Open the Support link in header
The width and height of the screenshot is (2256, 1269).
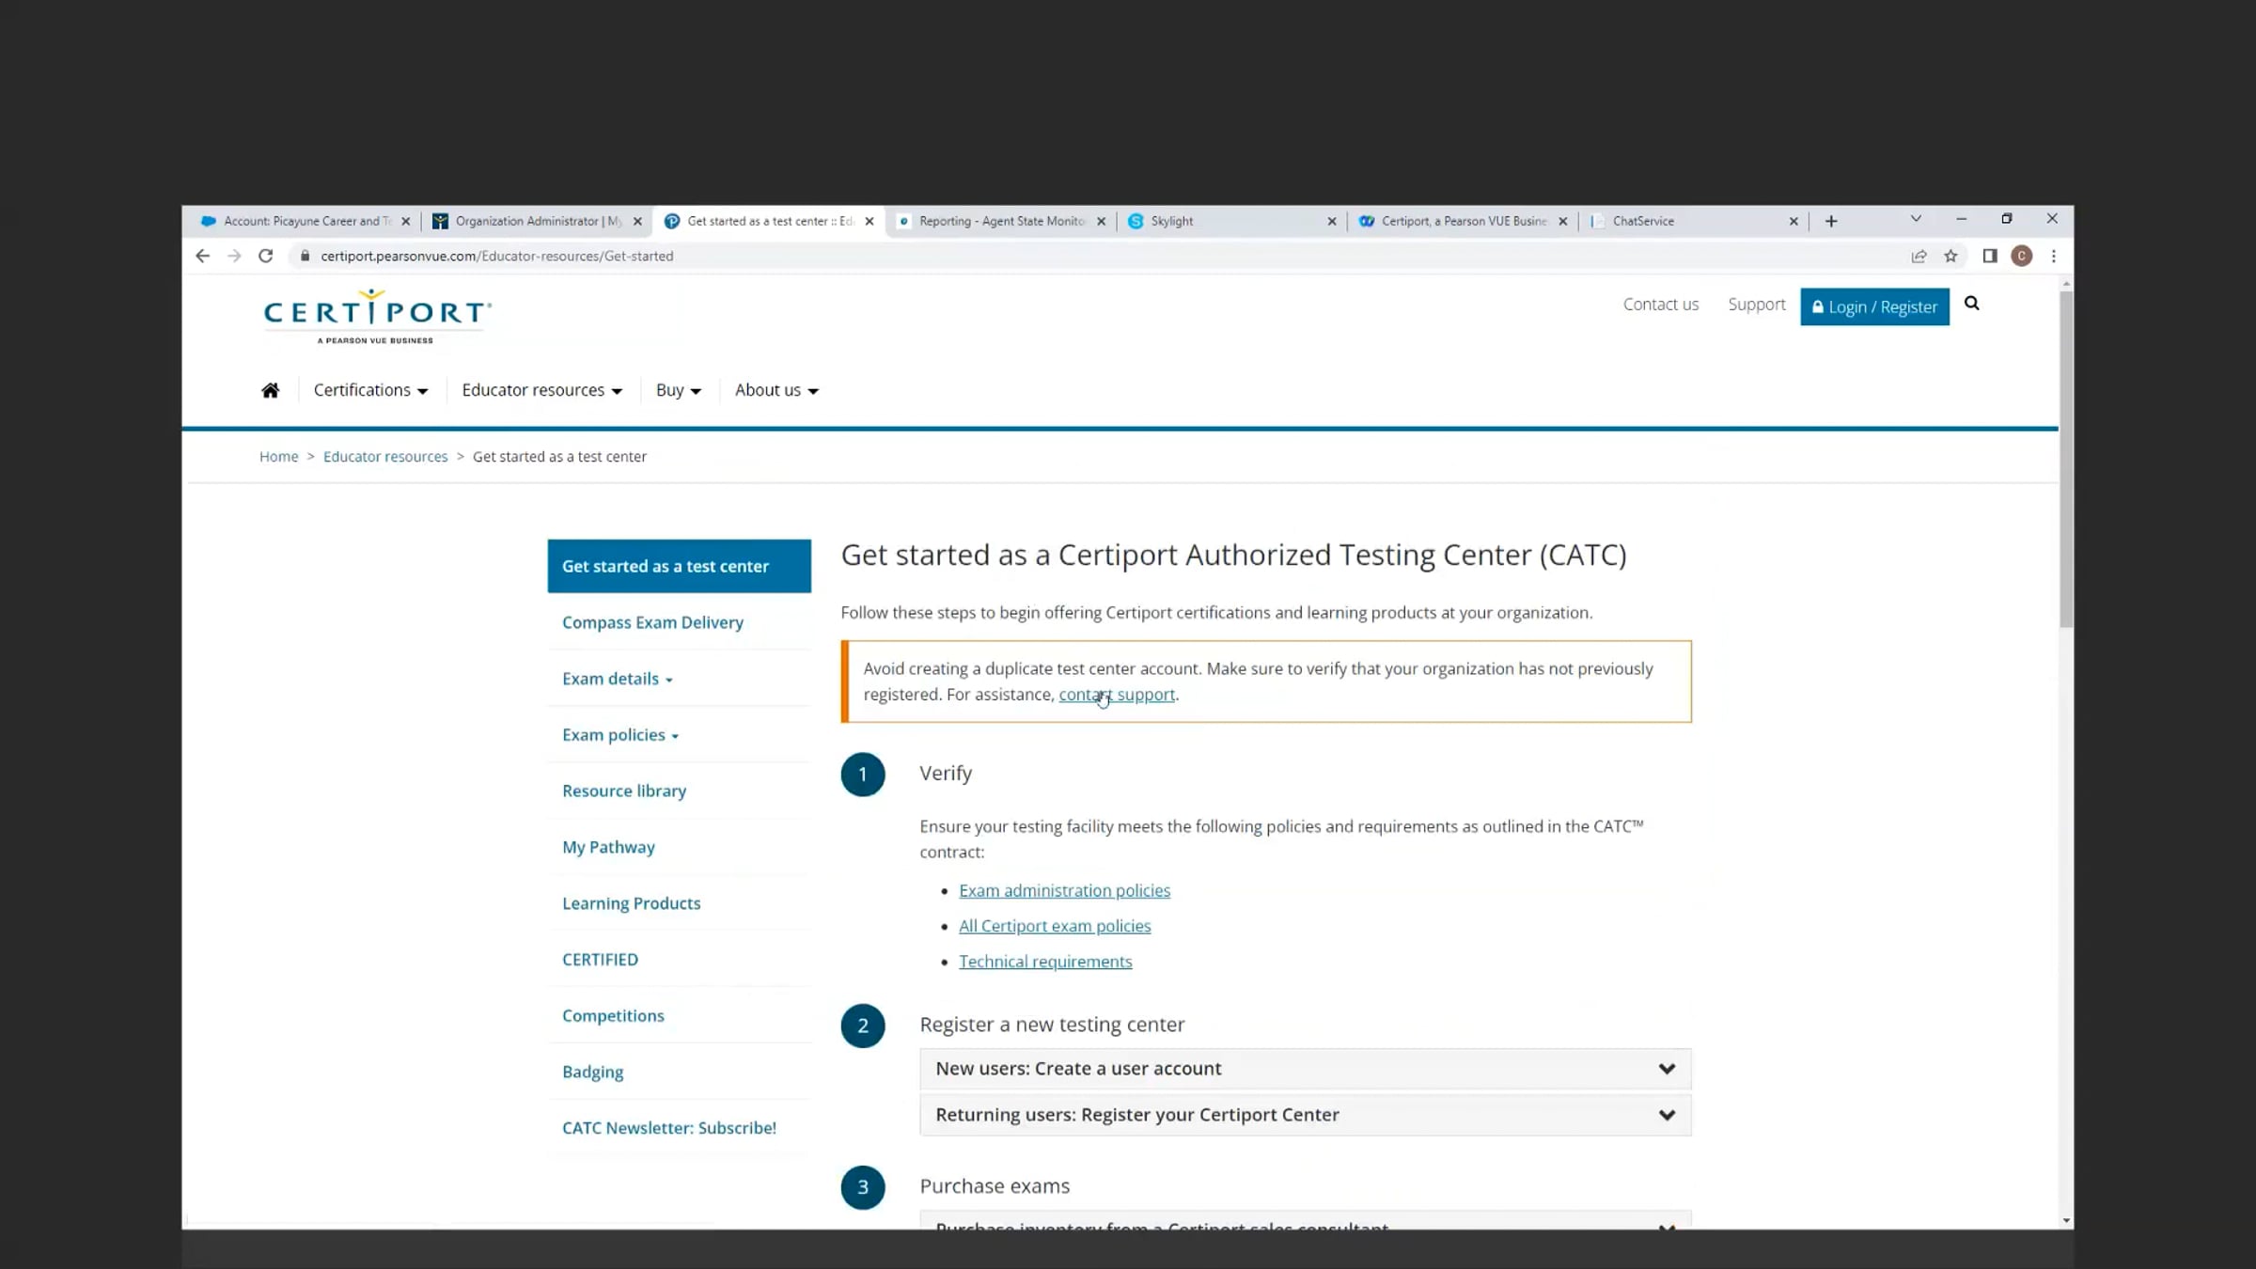[x=1756, y=305]
